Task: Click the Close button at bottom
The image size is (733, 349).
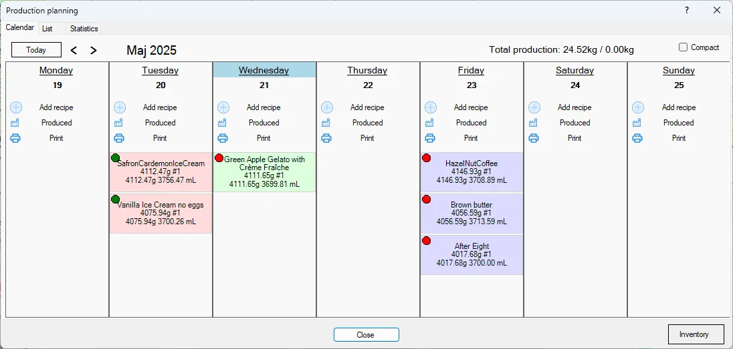Action: (366, 334)
